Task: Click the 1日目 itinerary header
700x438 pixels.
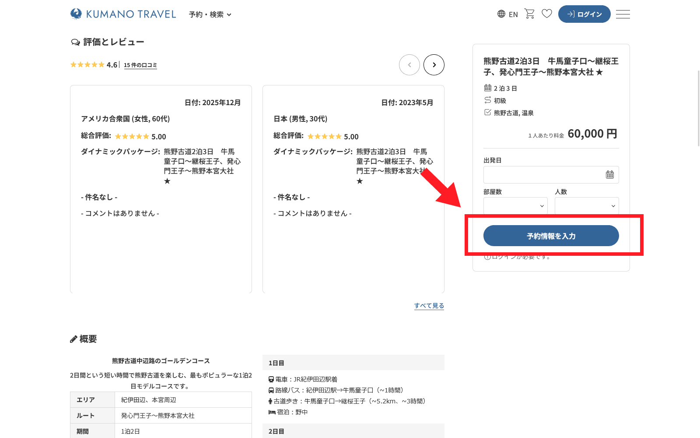Action: coord(353,363)
